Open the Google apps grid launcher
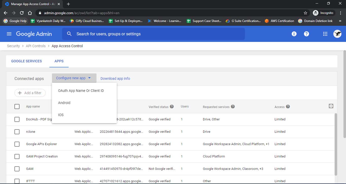The image size is (346, 184). point(325,34)
